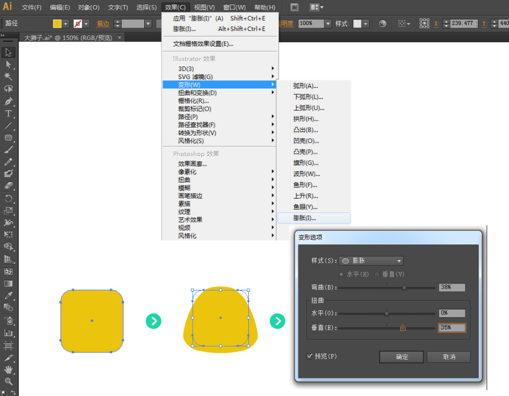
Task: Expand the yellow fill color dropdown arrow
Action: point(66,24)
